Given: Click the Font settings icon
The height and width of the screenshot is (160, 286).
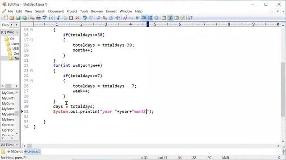Looking at the screenshot, I should pyautogui.click(x=125, y=18).
